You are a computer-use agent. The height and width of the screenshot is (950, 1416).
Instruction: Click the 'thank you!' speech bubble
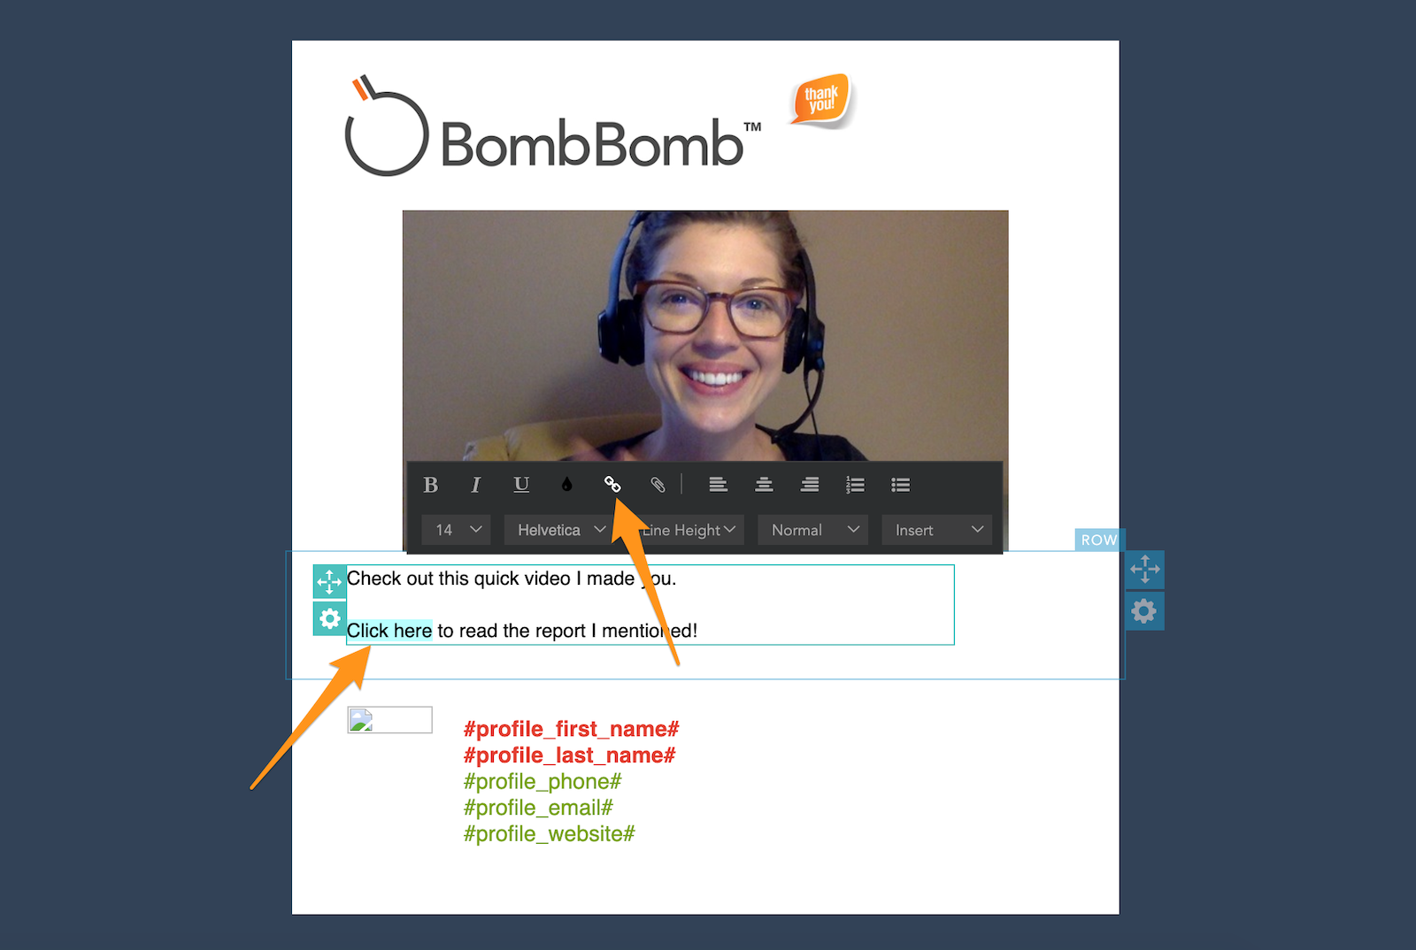tap(821, 99)
